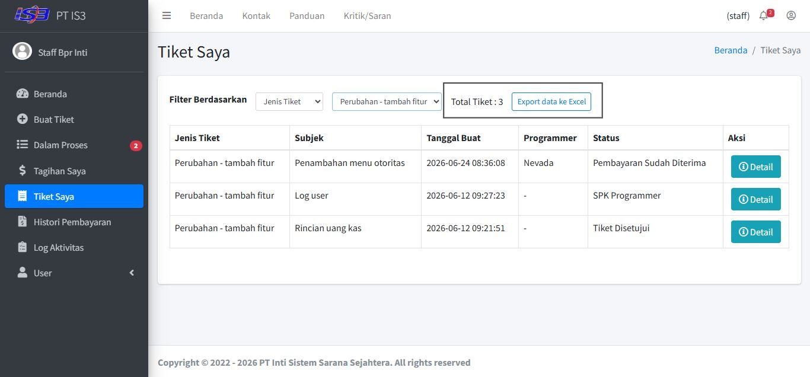The height and width of the screenshot is (377, 810).
Task: Click the PT IS3 brand text
Action: click(71, 15)
